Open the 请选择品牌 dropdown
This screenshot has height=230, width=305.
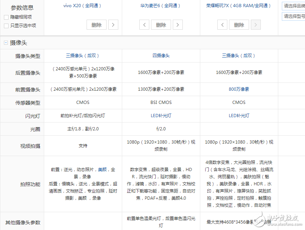(x=293, y=6)
